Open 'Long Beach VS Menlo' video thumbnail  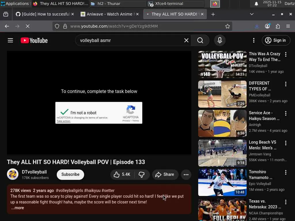pos(222,153)
